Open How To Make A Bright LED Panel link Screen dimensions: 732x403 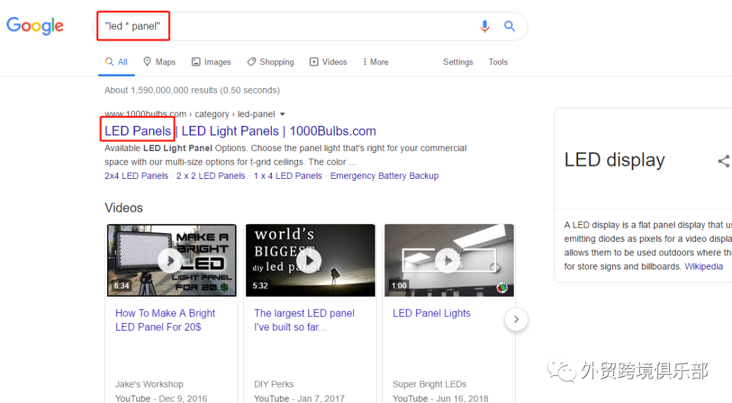coord(165,320)
